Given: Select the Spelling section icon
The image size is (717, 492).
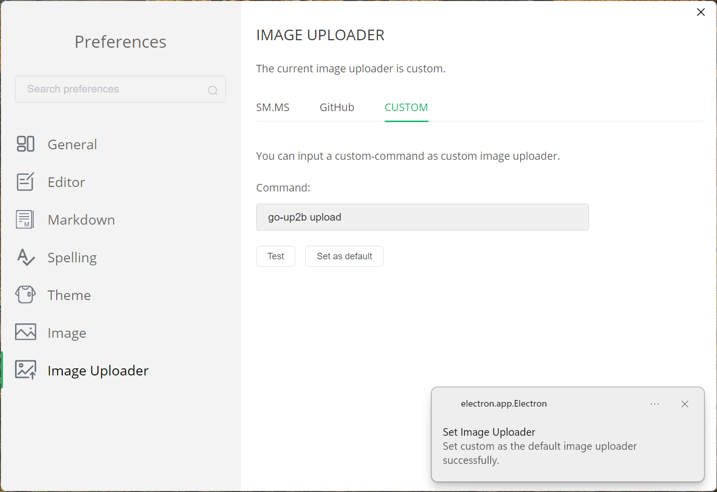Looking at the screenshot, I should point(25,257).
